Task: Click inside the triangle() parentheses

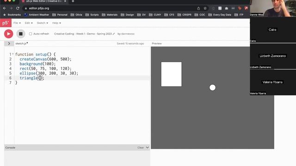Action: [x=40, y=78]
